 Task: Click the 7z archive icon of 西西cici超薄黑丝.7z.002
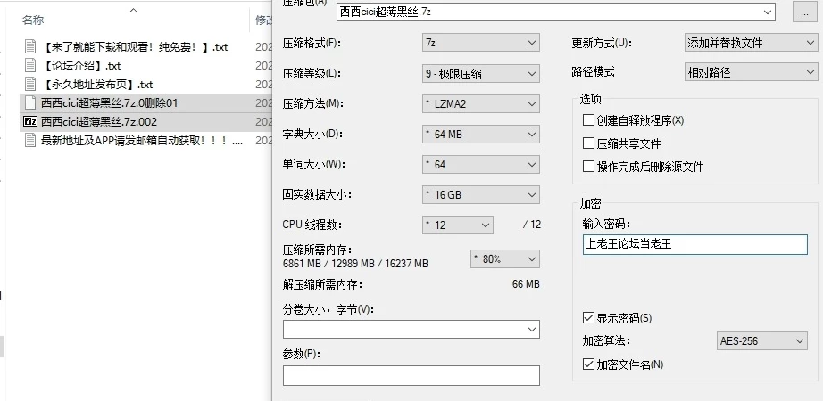point(30,121)
